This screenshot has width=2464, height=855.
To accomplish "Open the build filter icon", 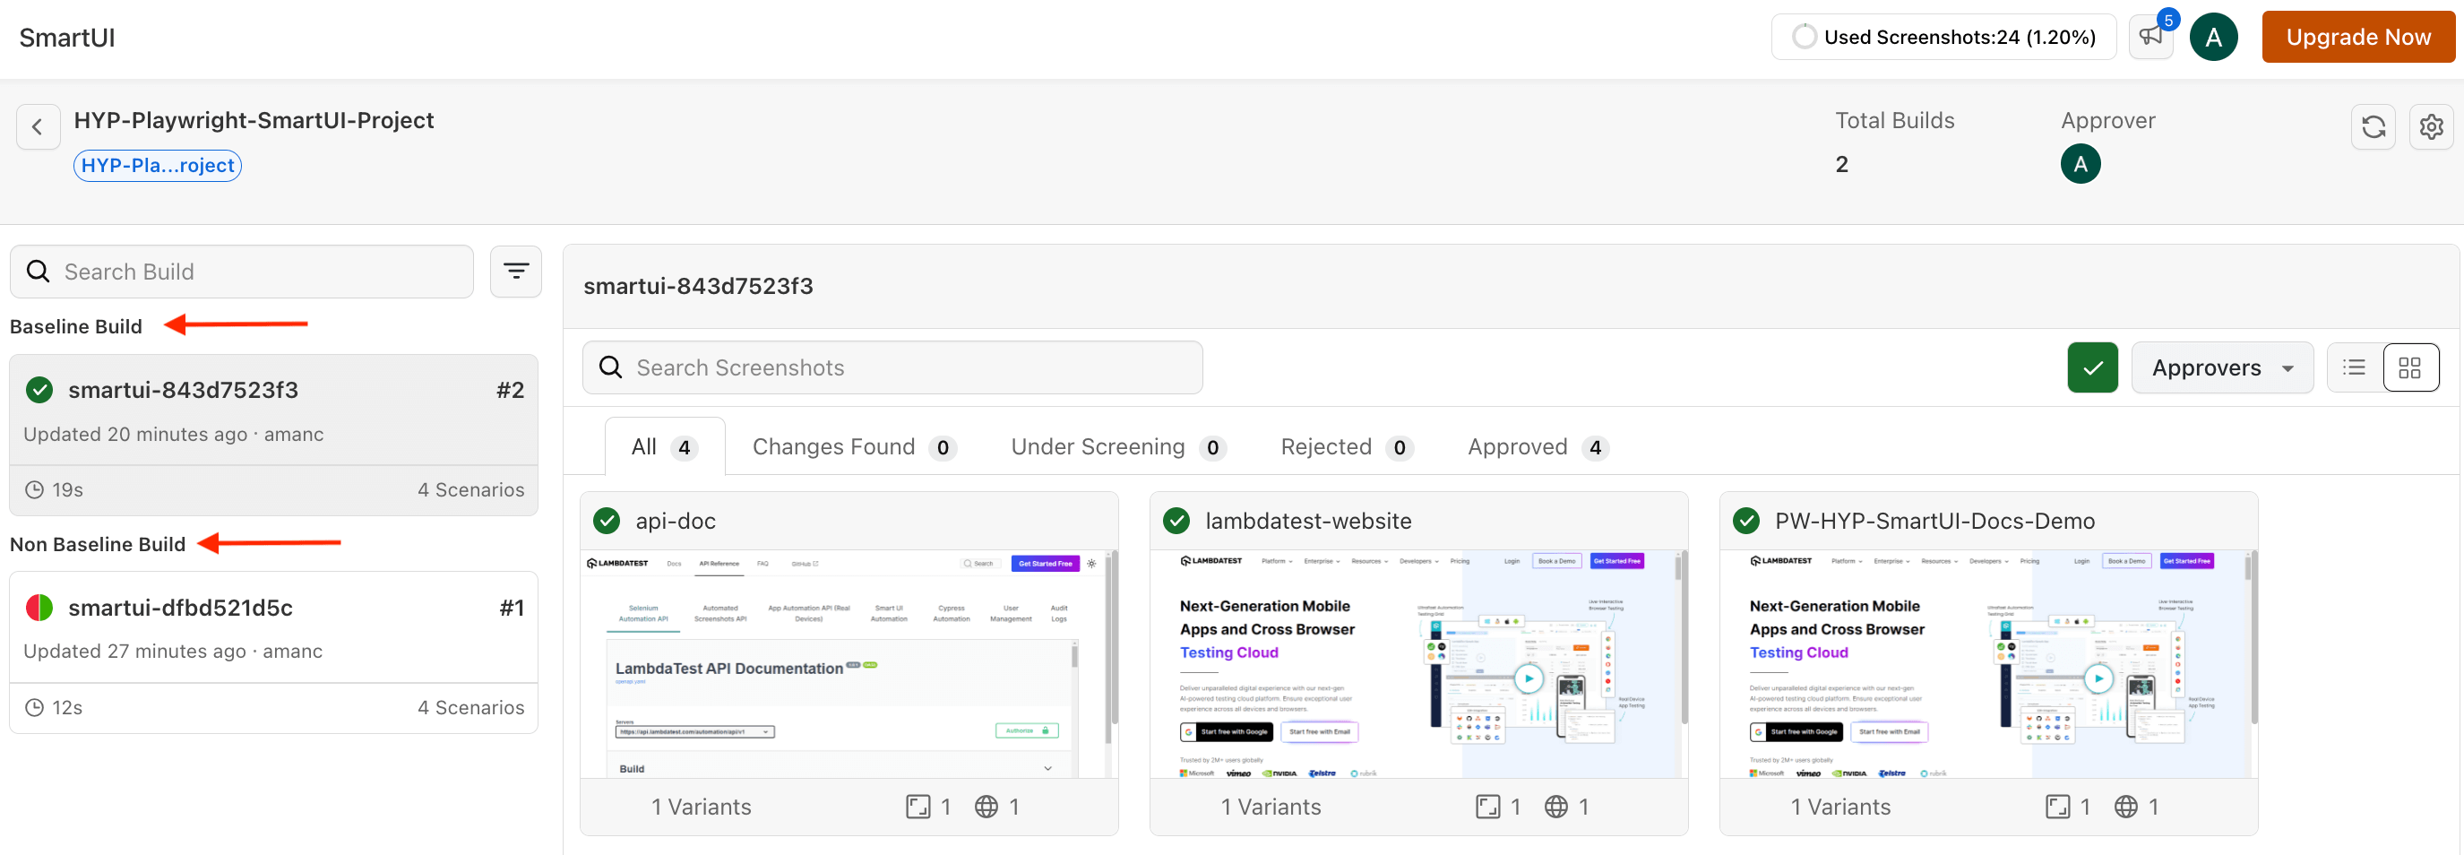I will tap(515, 271).
